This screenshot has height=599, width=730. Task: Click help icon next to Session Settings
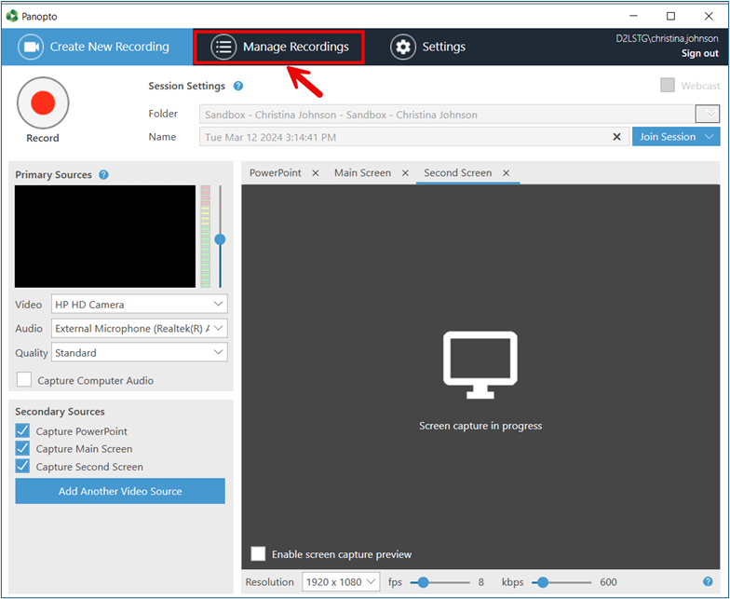(238, 87)
